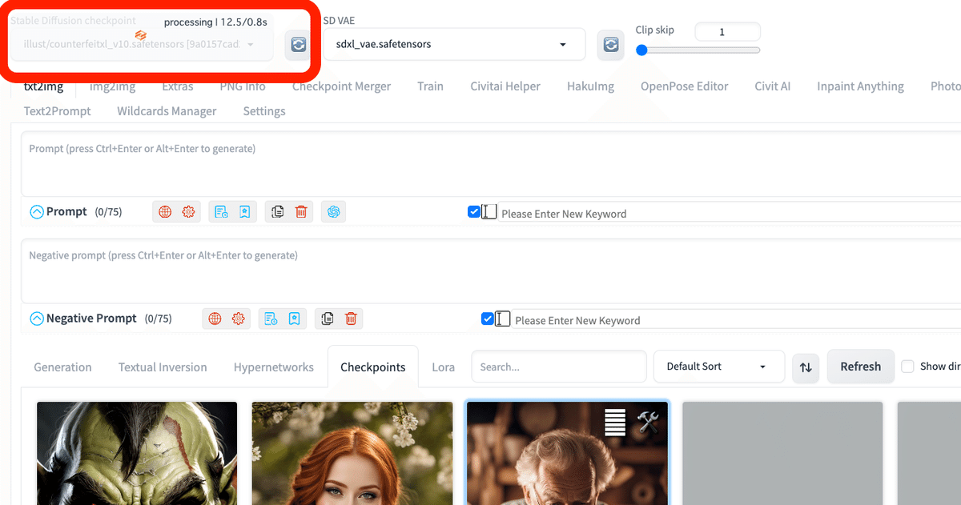961x505 pixels.
Task: Click text cursor icon beside Prompt keyword field
Action: coord(489,212)
